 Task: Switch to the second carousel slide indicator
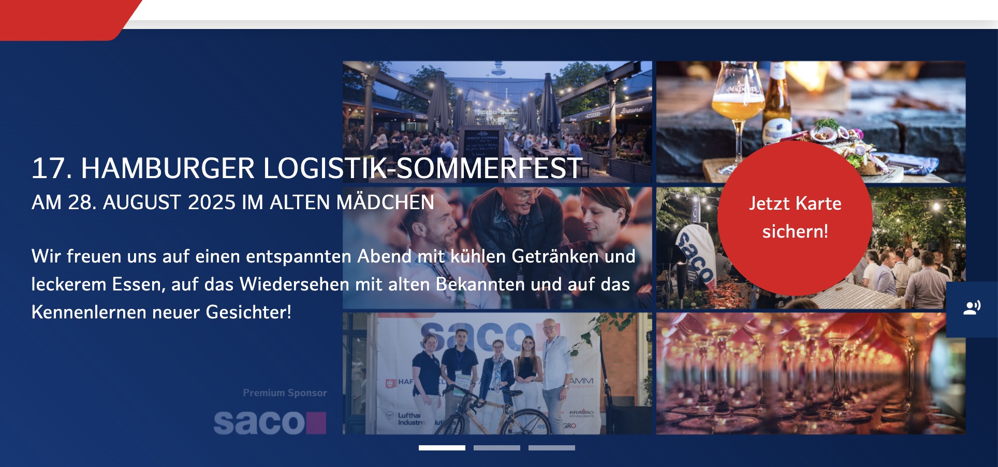[497, 448]
